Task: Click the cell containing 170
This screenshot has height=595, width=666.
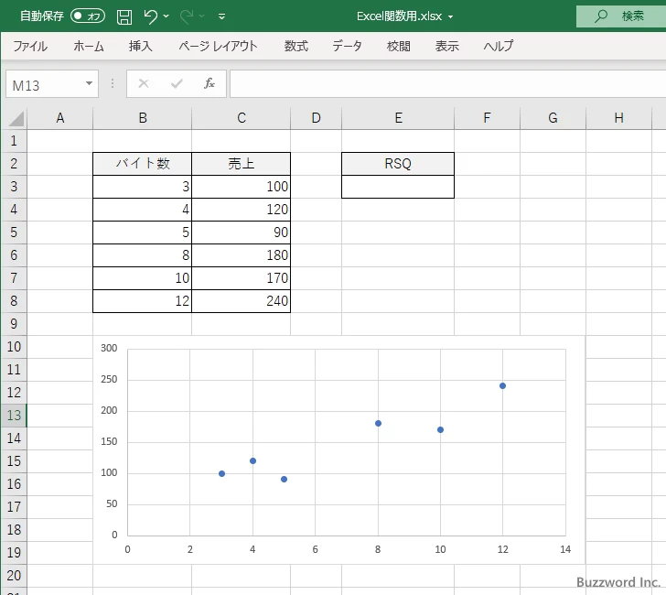Action: point(242,278)
